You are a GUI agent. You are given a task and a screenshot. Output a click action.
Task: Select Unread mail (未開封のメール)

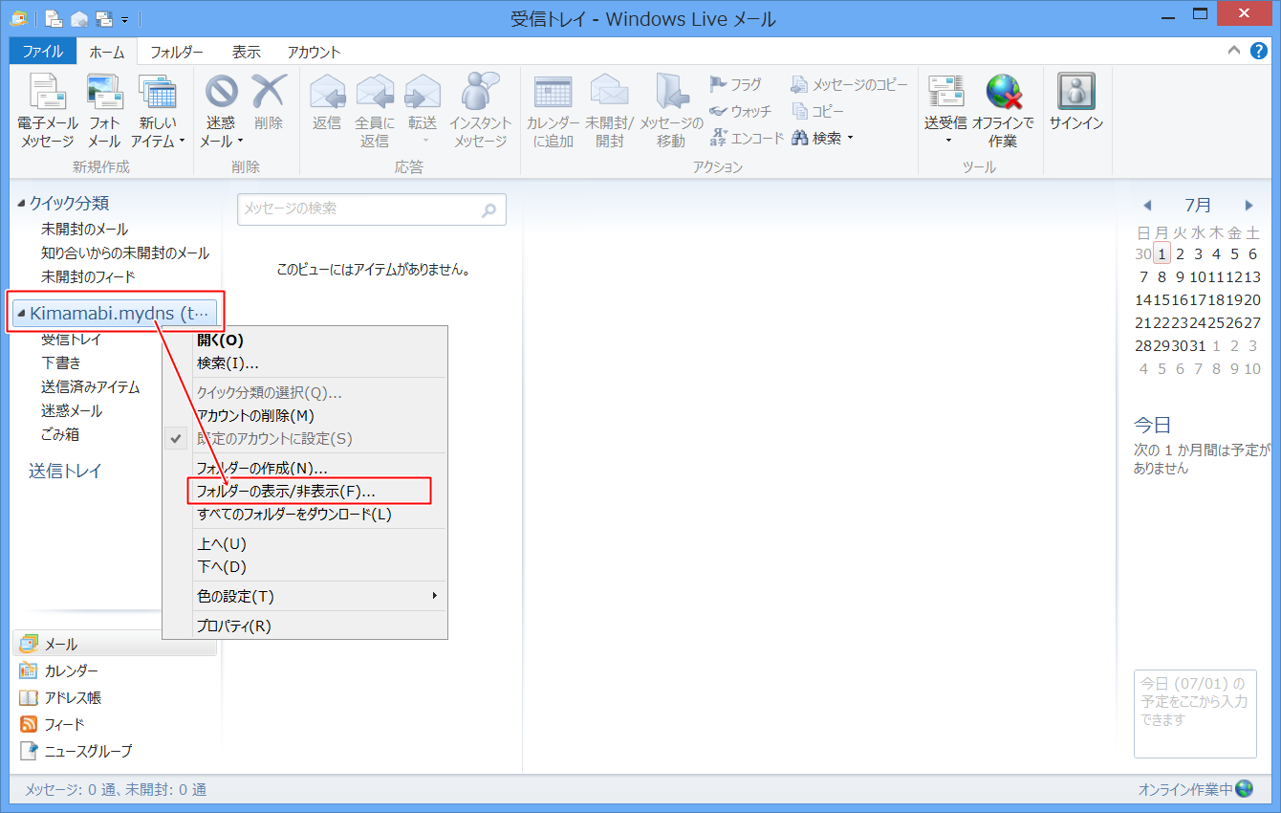84,230
